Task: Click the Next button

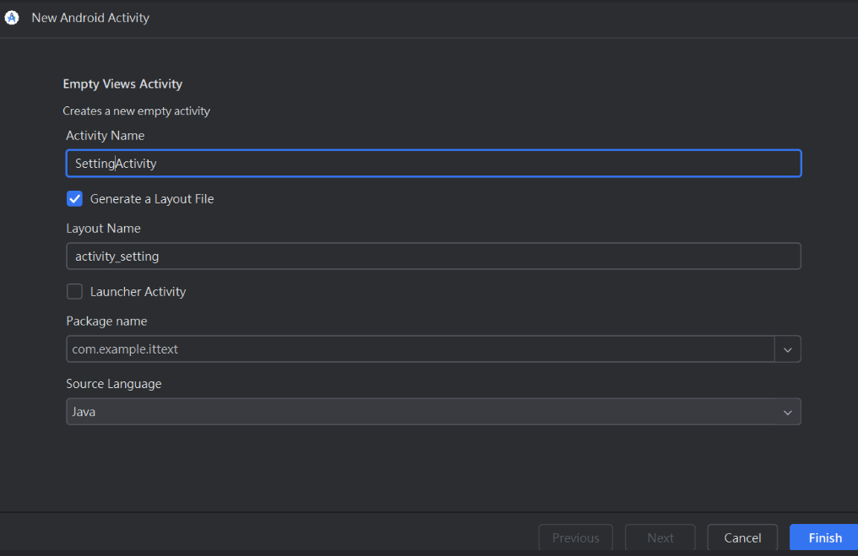Action: 660,537
